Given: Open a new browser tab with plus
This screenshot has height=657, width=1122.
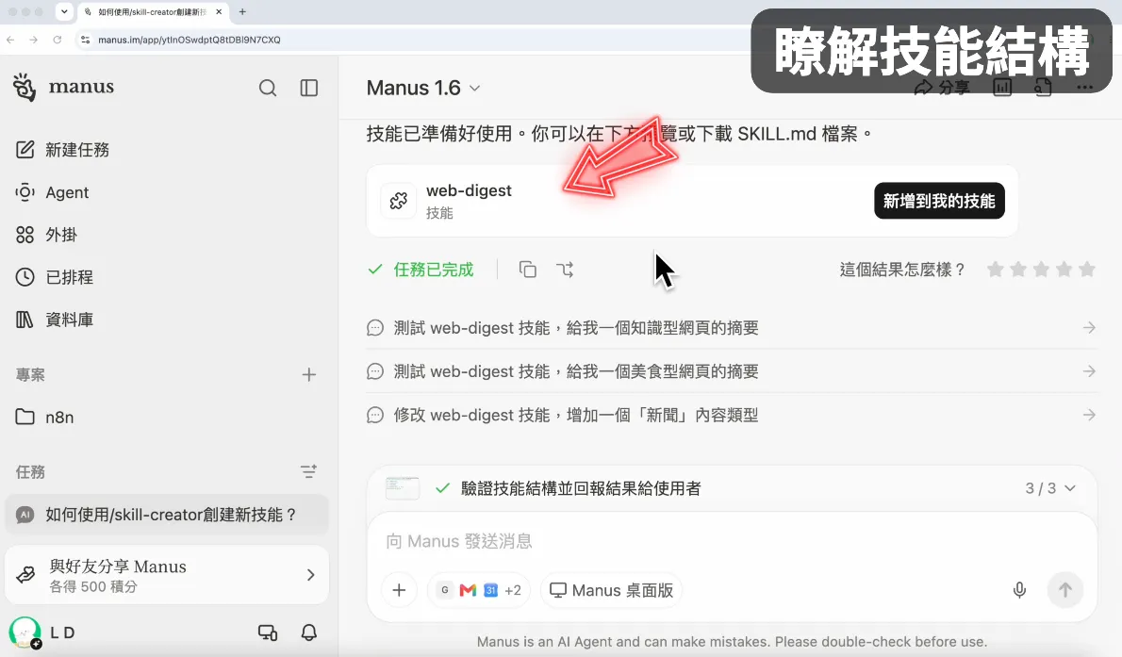Looking at the screenshot, I should (x=242, y=12).
